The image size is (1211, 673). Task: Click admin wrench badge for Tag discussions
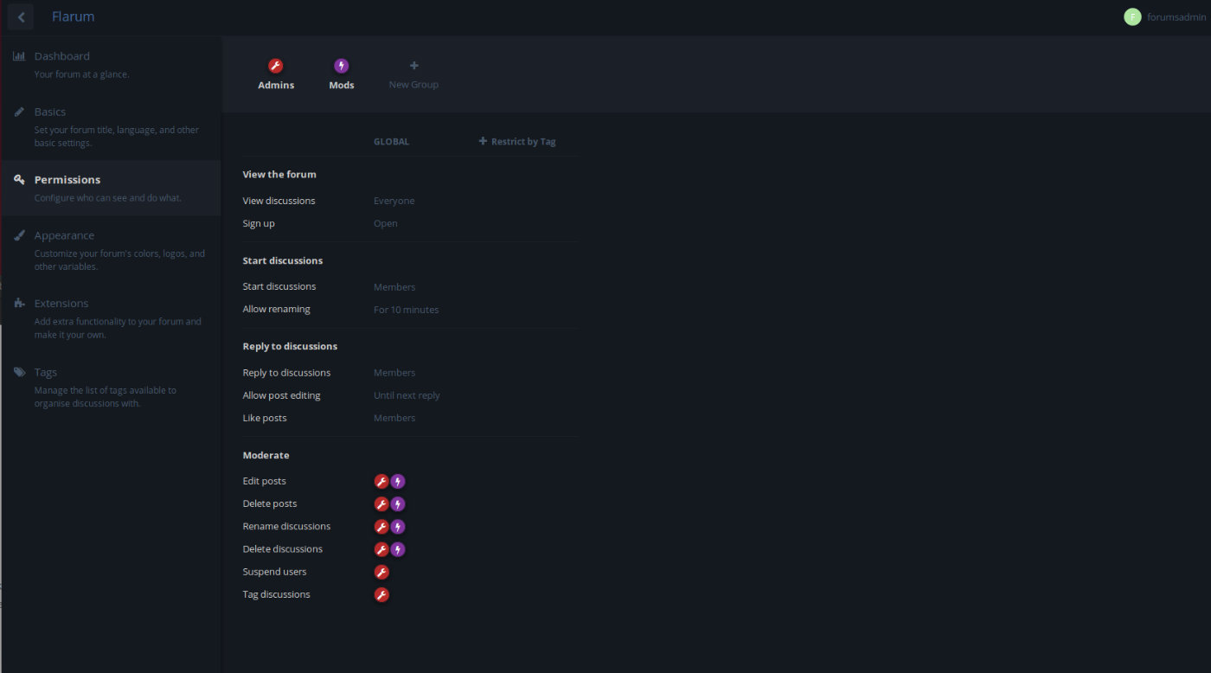(381, 594)
